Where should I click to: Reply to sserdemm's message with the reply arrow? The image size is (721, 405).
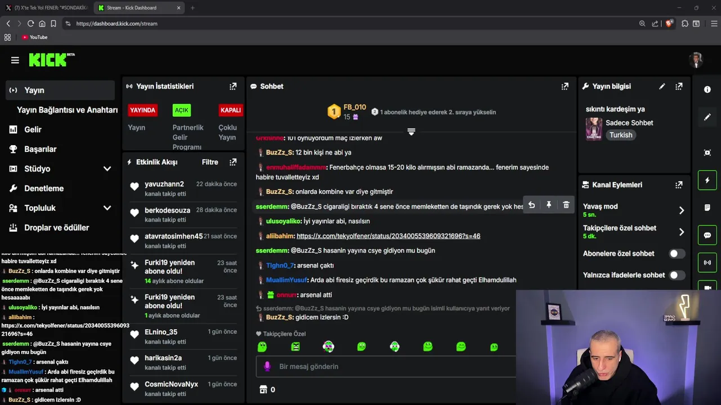[x=531, y=205]
